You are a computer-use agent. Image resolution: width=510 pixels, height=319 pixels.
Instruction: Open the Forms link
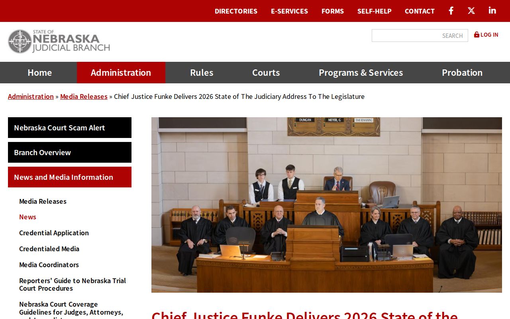point(333,11)
